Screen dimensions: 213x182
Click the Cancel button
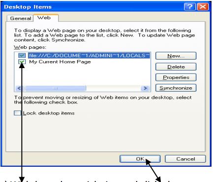(x=185, y=159)
